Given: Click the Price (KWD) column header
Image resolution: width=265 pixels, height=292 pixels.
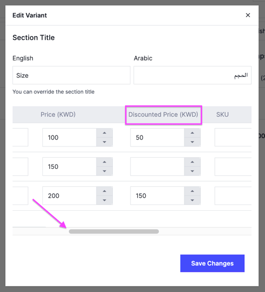Looking at the screenshot, I should (x=58, y=115).
